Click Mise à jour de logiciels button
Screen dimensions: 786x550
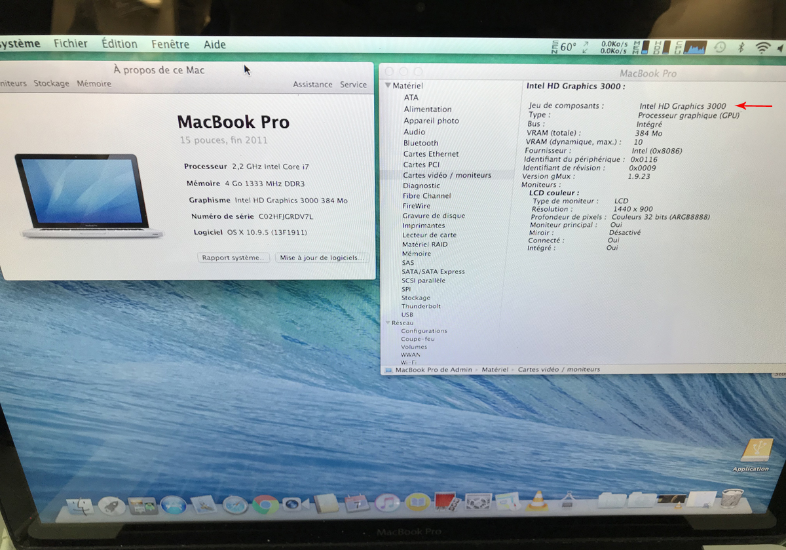(x=322, y=258)
